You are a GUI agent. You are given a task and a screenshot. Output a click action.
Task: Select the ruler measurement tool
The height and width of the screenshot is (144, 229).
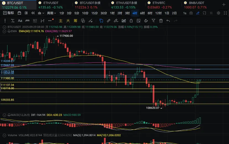coord(27,21)
